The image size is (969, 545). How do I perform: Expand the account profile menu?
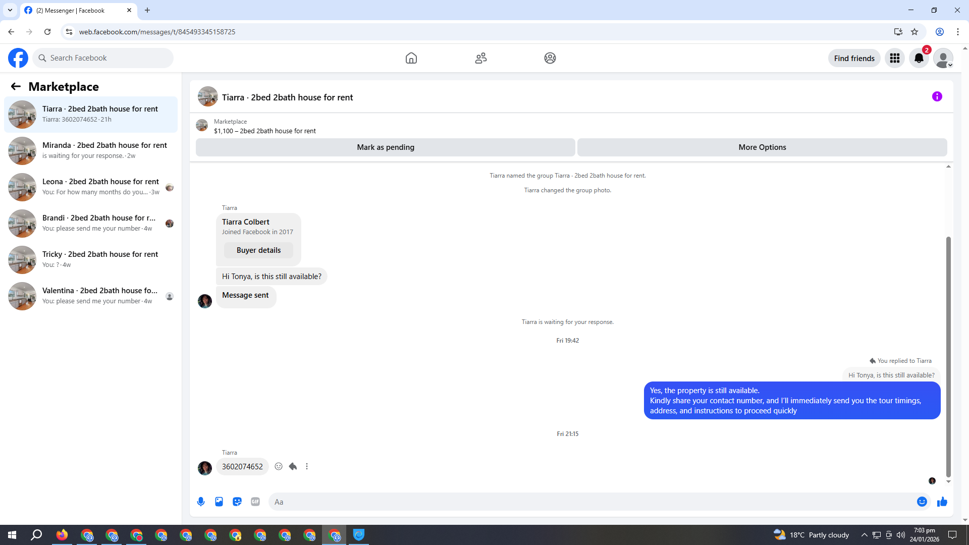943,58
